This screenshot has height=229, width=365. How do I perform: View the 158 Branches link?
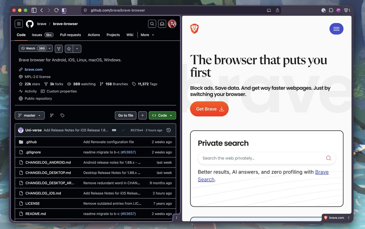pos(114,84)
